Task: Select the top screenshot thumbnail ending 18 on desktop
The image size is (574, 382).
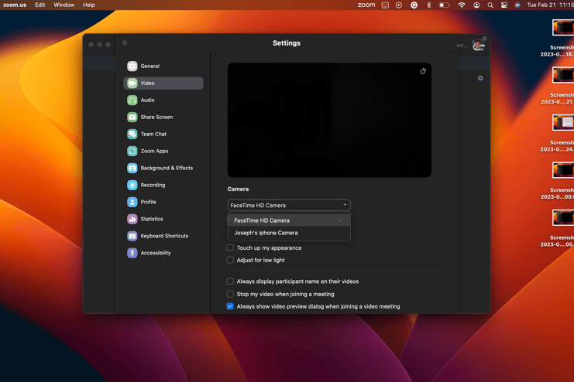Action: click(562, 28)
